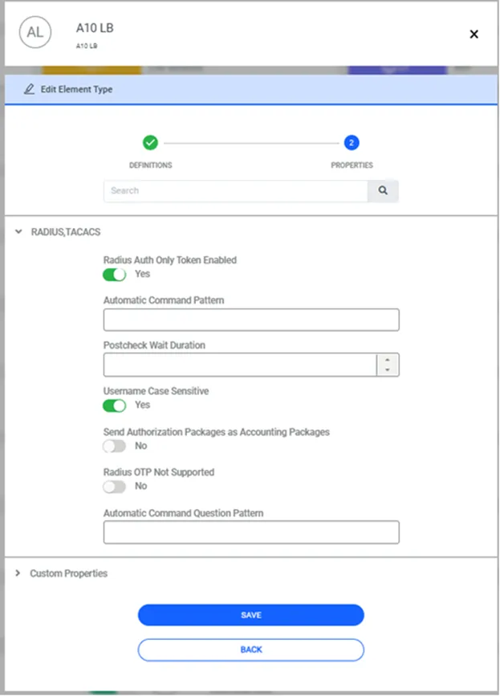Image resolution: width=500 pixels, height=697 pixels.
Task: Decrease Postcheck Wait Duration with down arrow
Action: pos(388,370)
